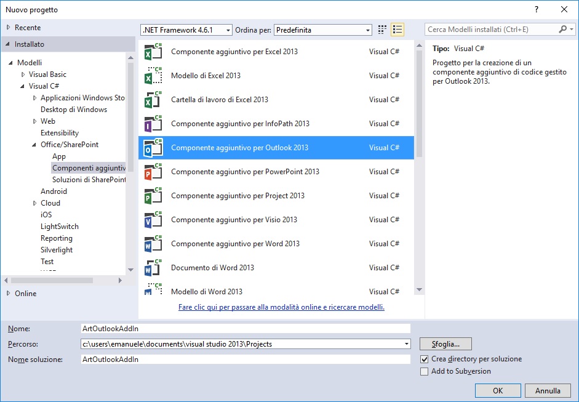This screenshot has width=579, height=402.
Task: Follow the link to search models online
Action: 281,307
